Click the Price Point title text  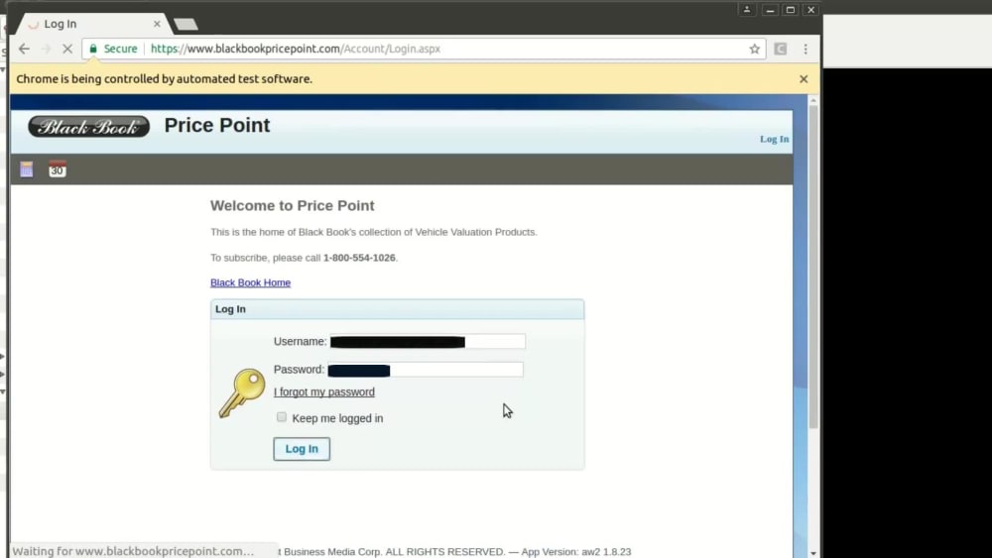217,125
